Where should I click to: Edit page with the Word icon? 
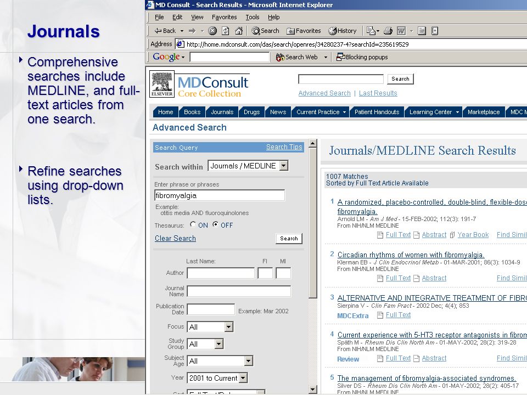click(x=401, y=31)
